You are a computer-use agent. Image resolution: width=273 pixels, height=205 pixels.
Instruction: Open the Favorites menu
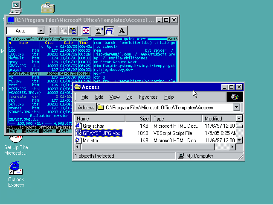pos(148,97)
